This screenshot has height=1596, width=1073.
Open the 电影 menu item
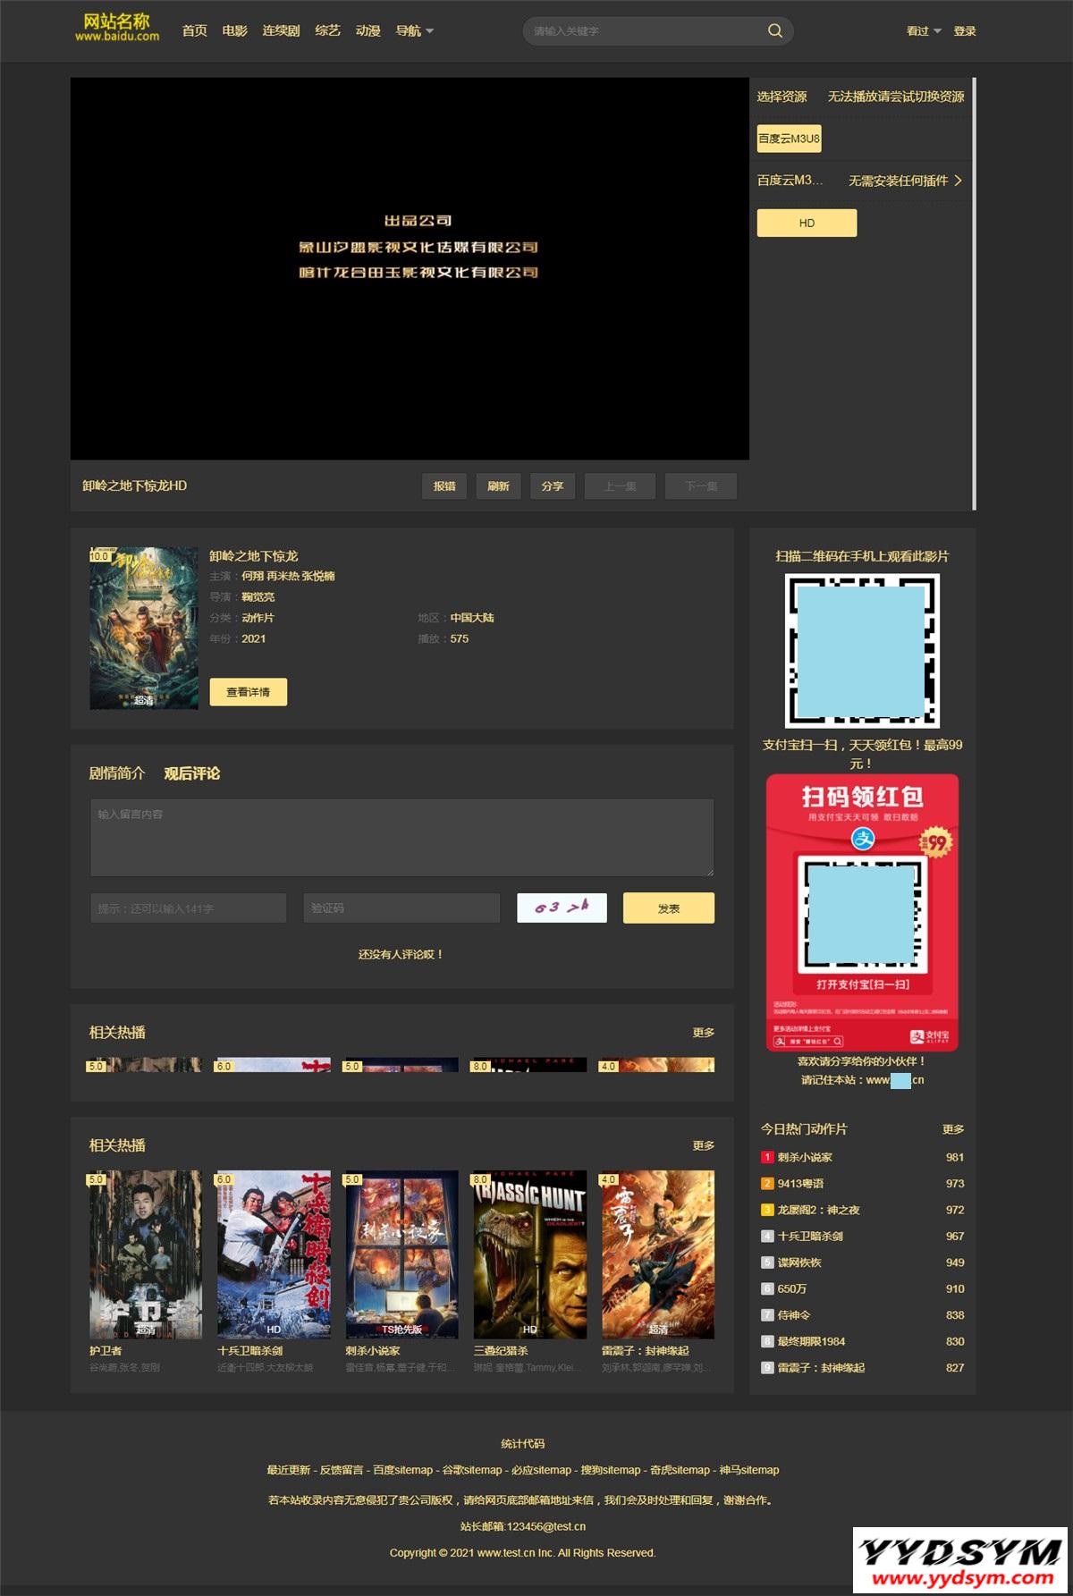click(x=234, y=31)
